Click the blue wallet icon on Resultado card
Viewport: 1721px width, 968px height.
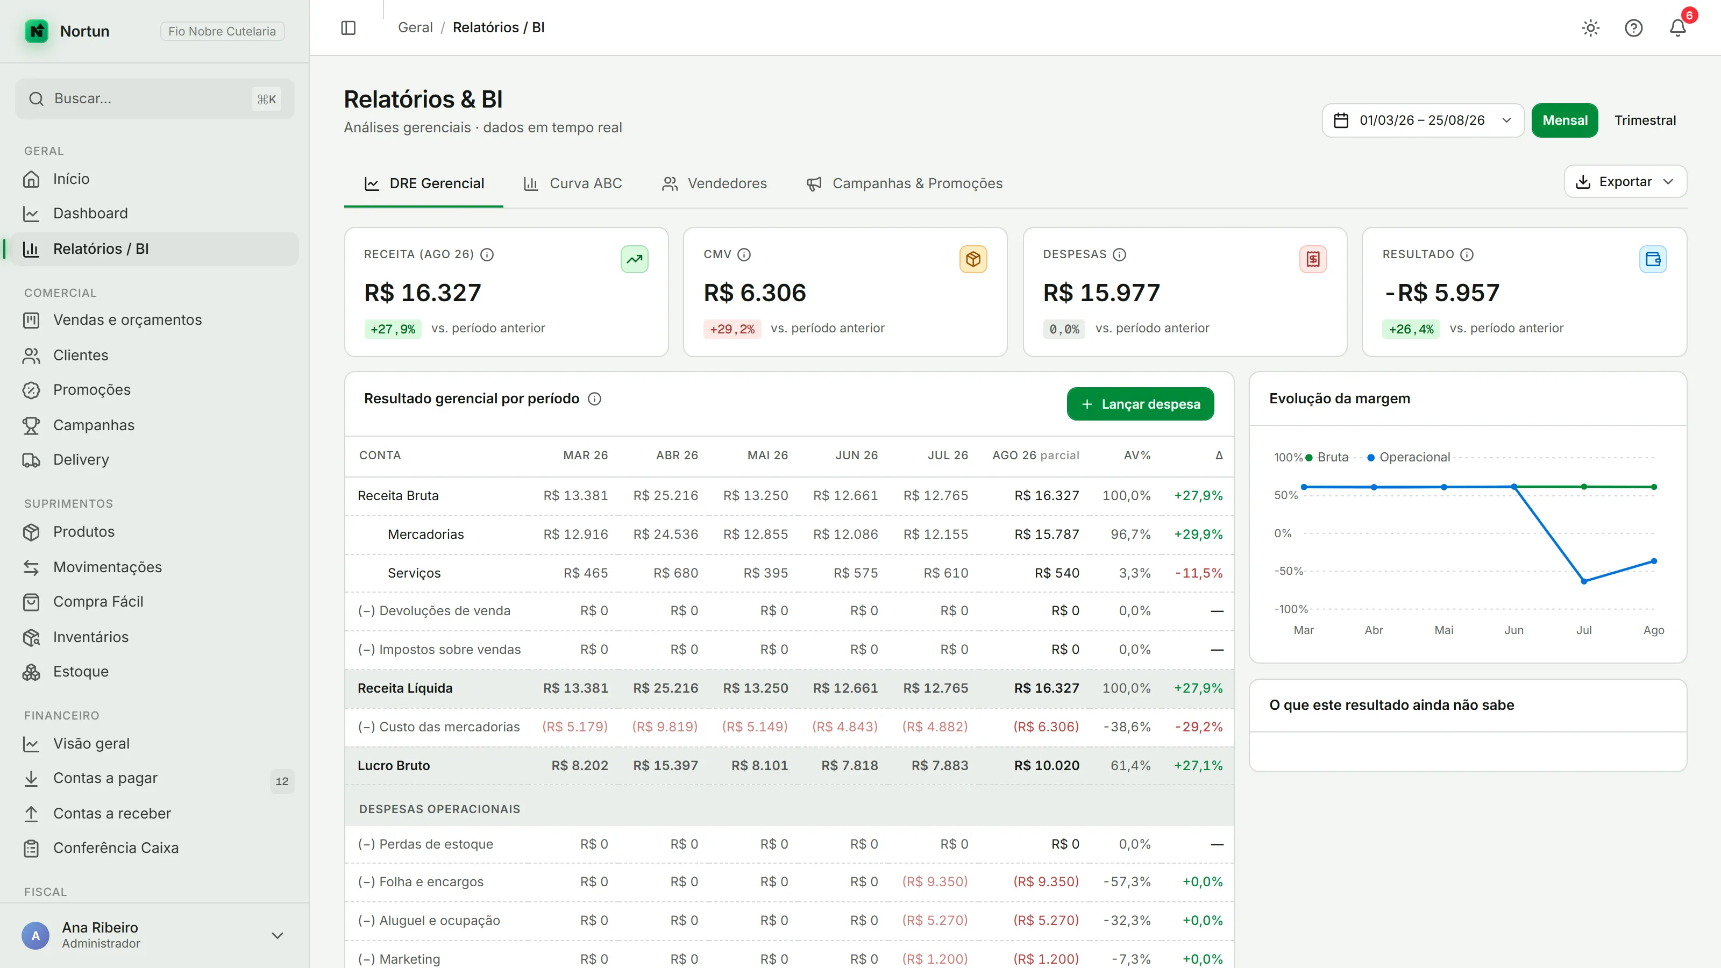pyautogui.click(x=1653, y=259)
